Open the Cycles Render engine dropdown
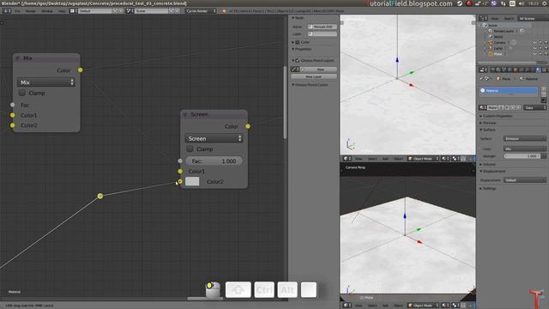The width and height of the screenshot is (549, 309). 201,11
